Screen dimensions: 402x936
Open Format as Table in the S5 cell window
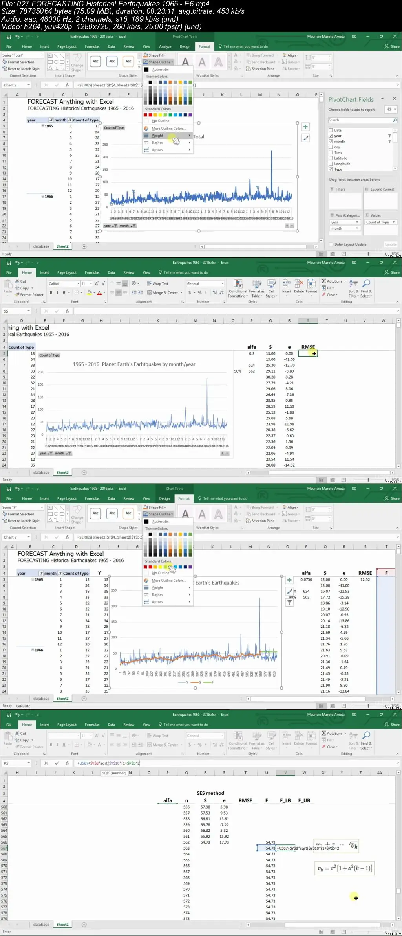click(x=257, y=289)
